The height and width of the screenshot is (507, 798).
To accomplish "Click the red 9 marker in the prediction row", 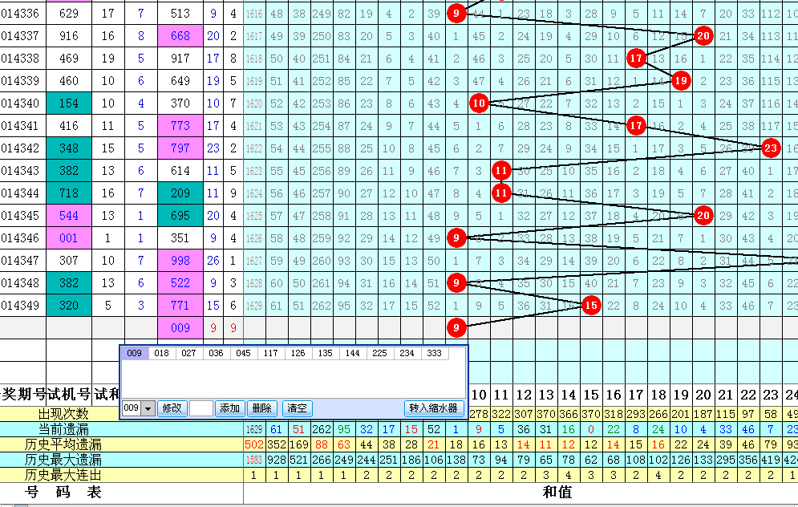I will click(456, 328).
